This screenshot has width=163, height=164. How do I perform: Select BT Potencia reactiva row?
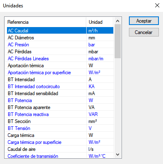(59, 114)
